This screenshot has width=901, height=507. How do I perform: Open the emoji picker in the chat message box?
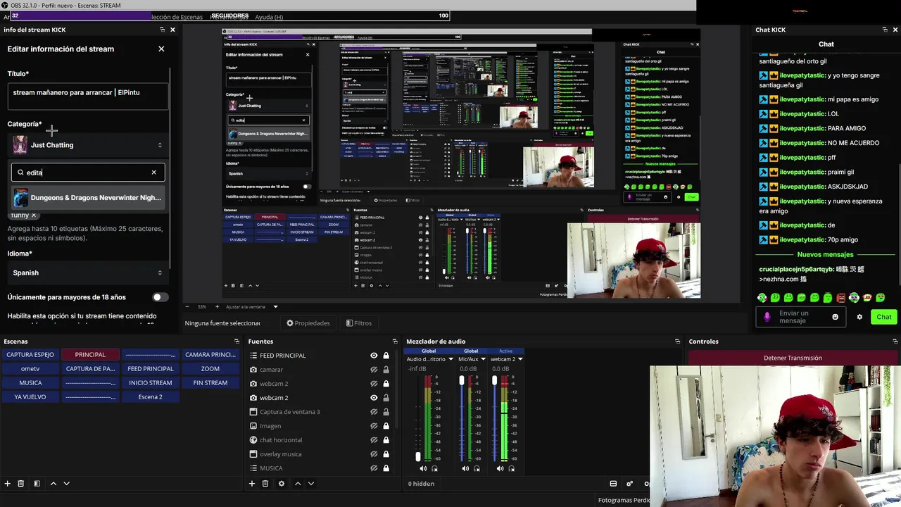coord(836,317)
